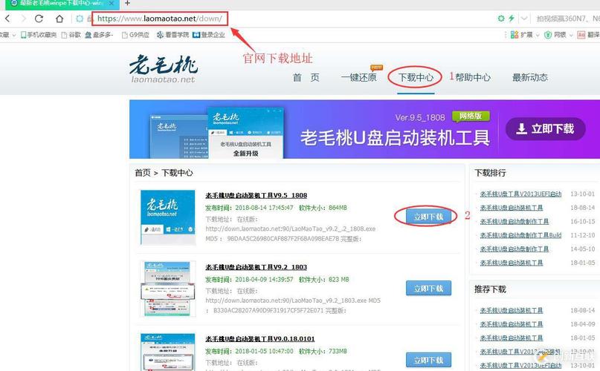The image size is (600, 371).
Task: Open 老毛桃U盘启动装机工具V9.0.18.0101 title link
Action: (x=259, y=338)
